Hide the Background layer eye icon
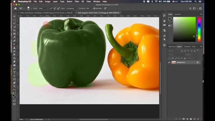The width and height of the screenshot is (215, 121). (169, 63)
